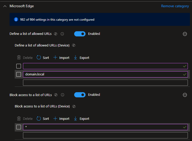Screen dimensions: 192x141
Task: Click Copilot icon next to Block access (Device)
Action: coord(74,106)
